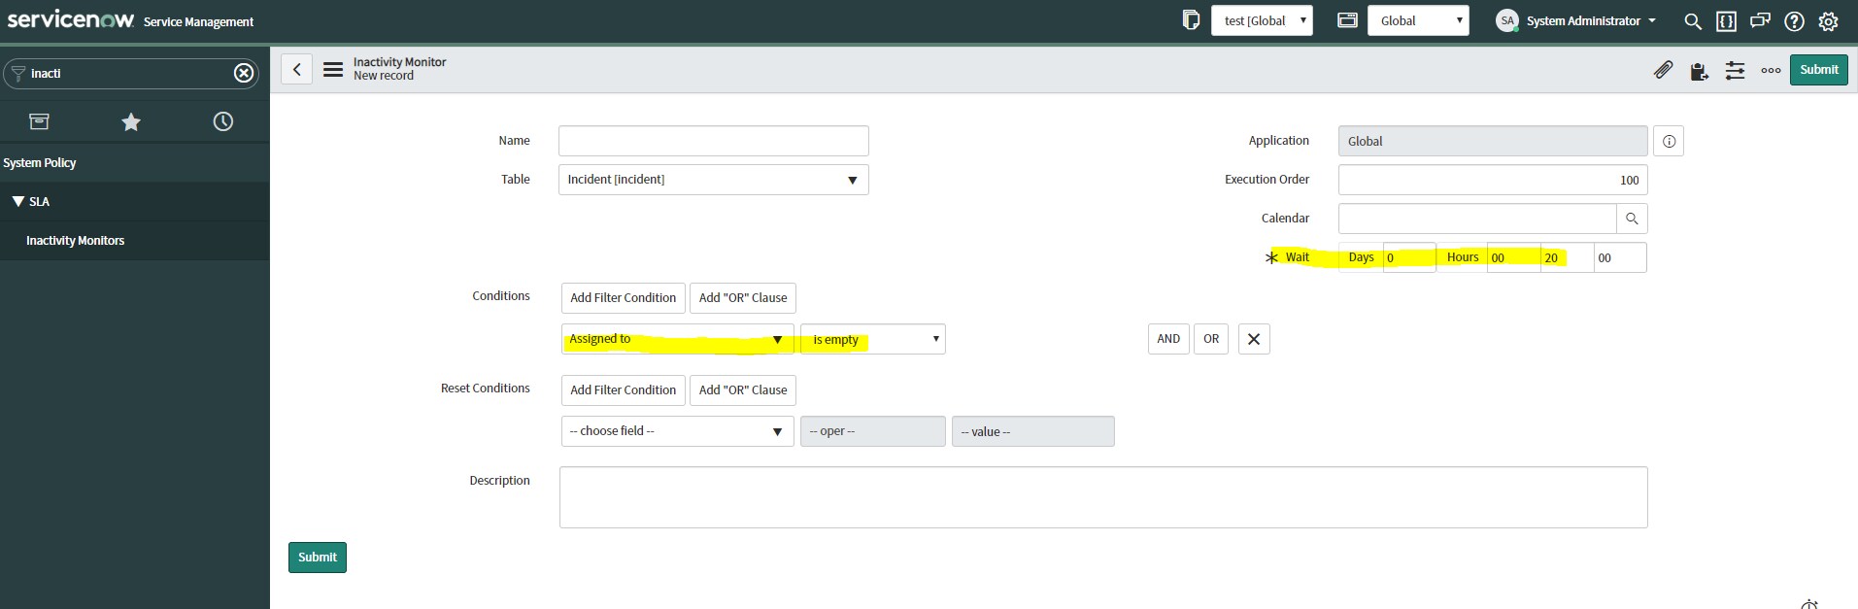Viewport: 1858px width, 609px height.
Task: Open the global search magnifier
Action: click(1693, 20)
